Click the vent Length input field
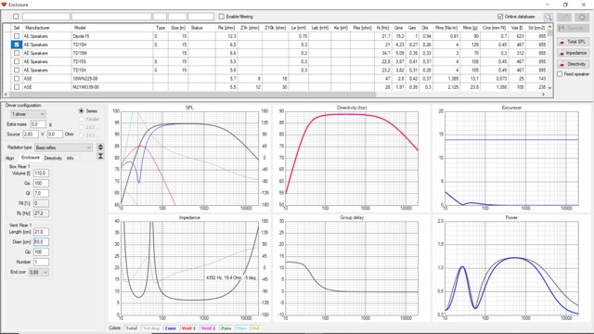 click(41, 232)
